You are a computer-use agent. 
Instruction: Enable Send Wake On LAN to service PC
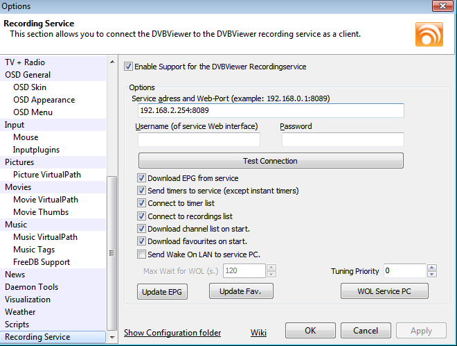[141, 254]
